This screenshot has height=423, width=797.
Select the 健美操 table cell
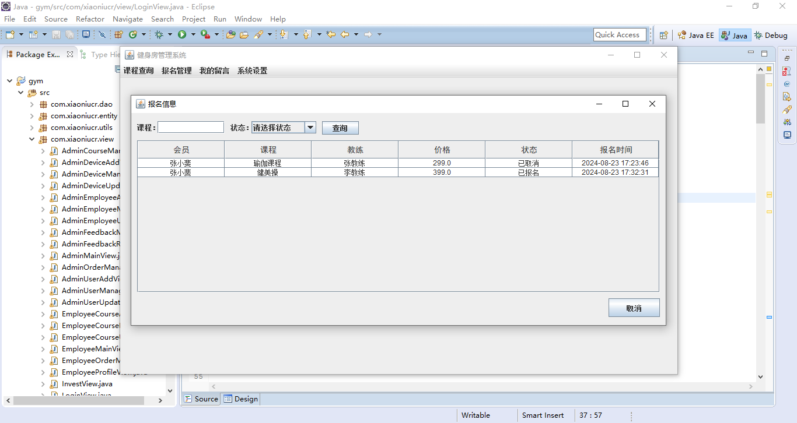point(268,172)
